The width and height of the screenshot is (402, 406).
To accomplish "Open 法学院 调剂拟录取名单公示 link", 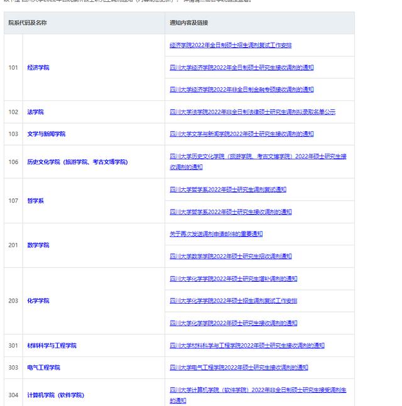I will click(253, 112).
